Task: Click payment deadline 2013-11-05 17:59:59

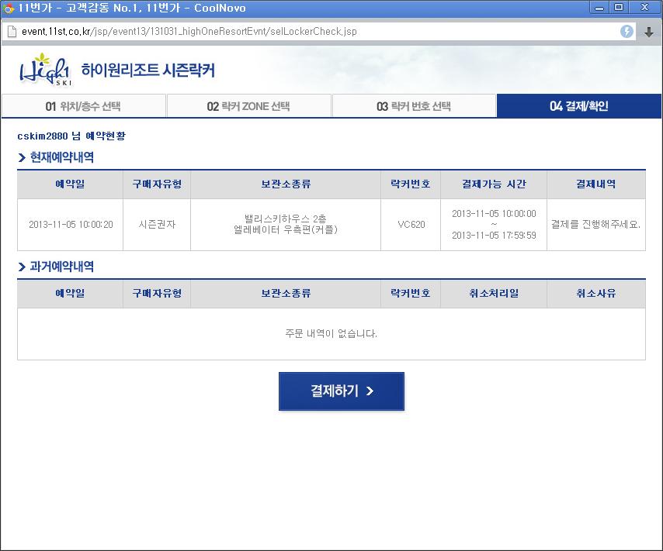Action: tap(494, 235)
